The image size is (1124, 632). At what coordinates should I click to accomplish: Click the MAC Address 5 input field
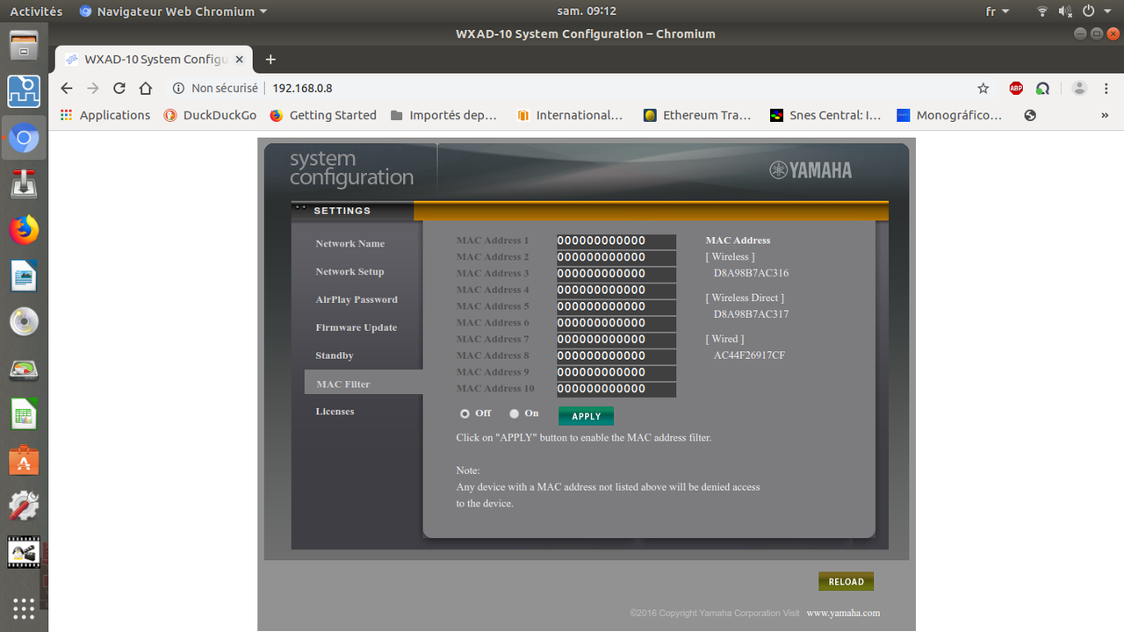[616, 306]
